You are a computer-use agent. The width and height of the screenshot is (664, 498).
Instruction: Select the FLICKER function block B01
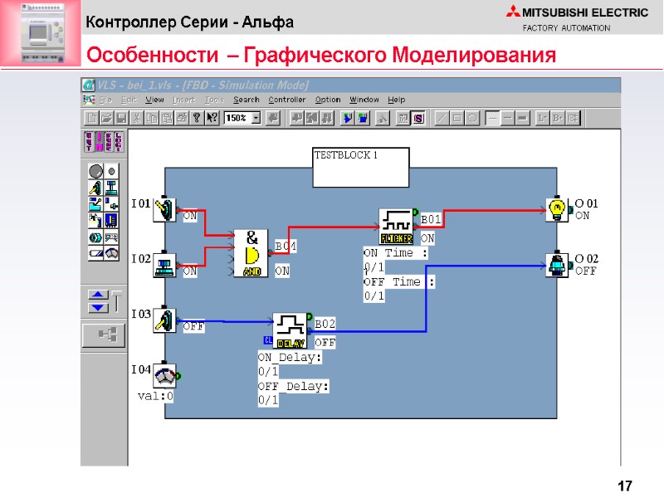point(397,227)
